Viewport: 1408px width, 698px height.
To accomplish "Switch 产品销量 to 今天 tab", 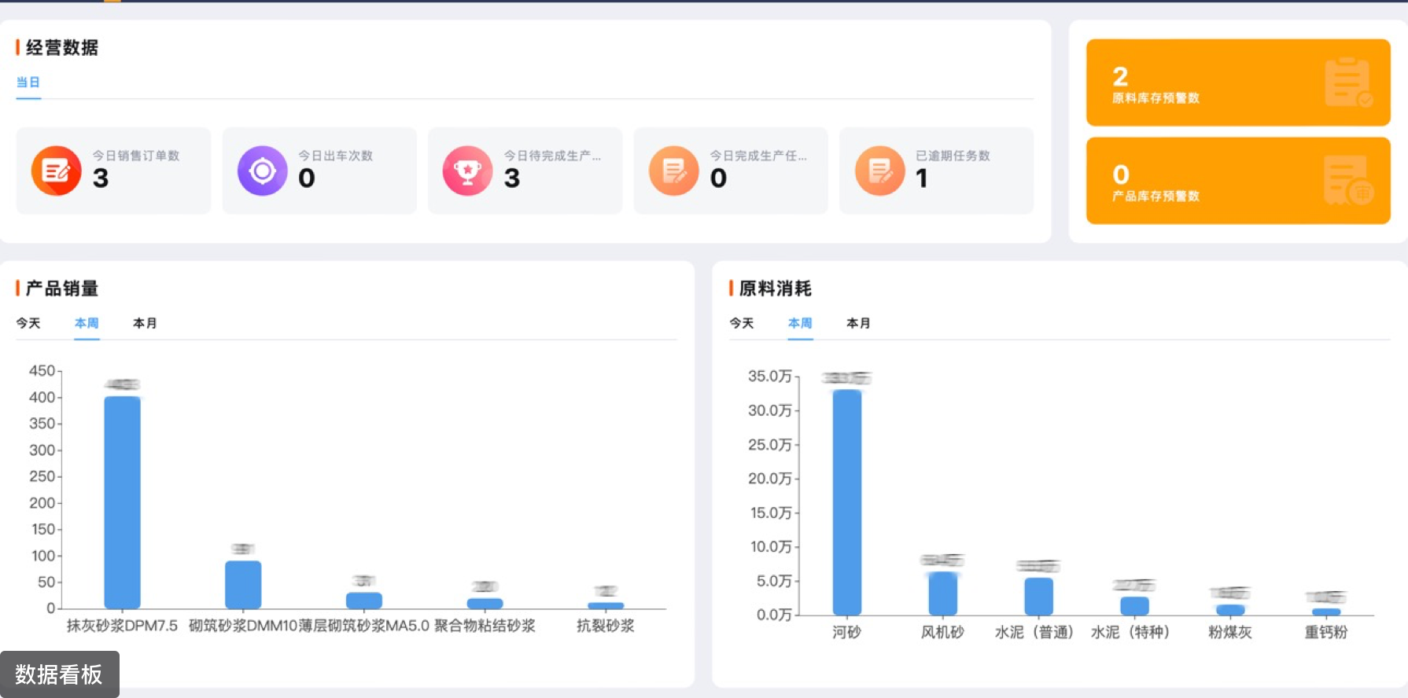I will pos(28,323).
